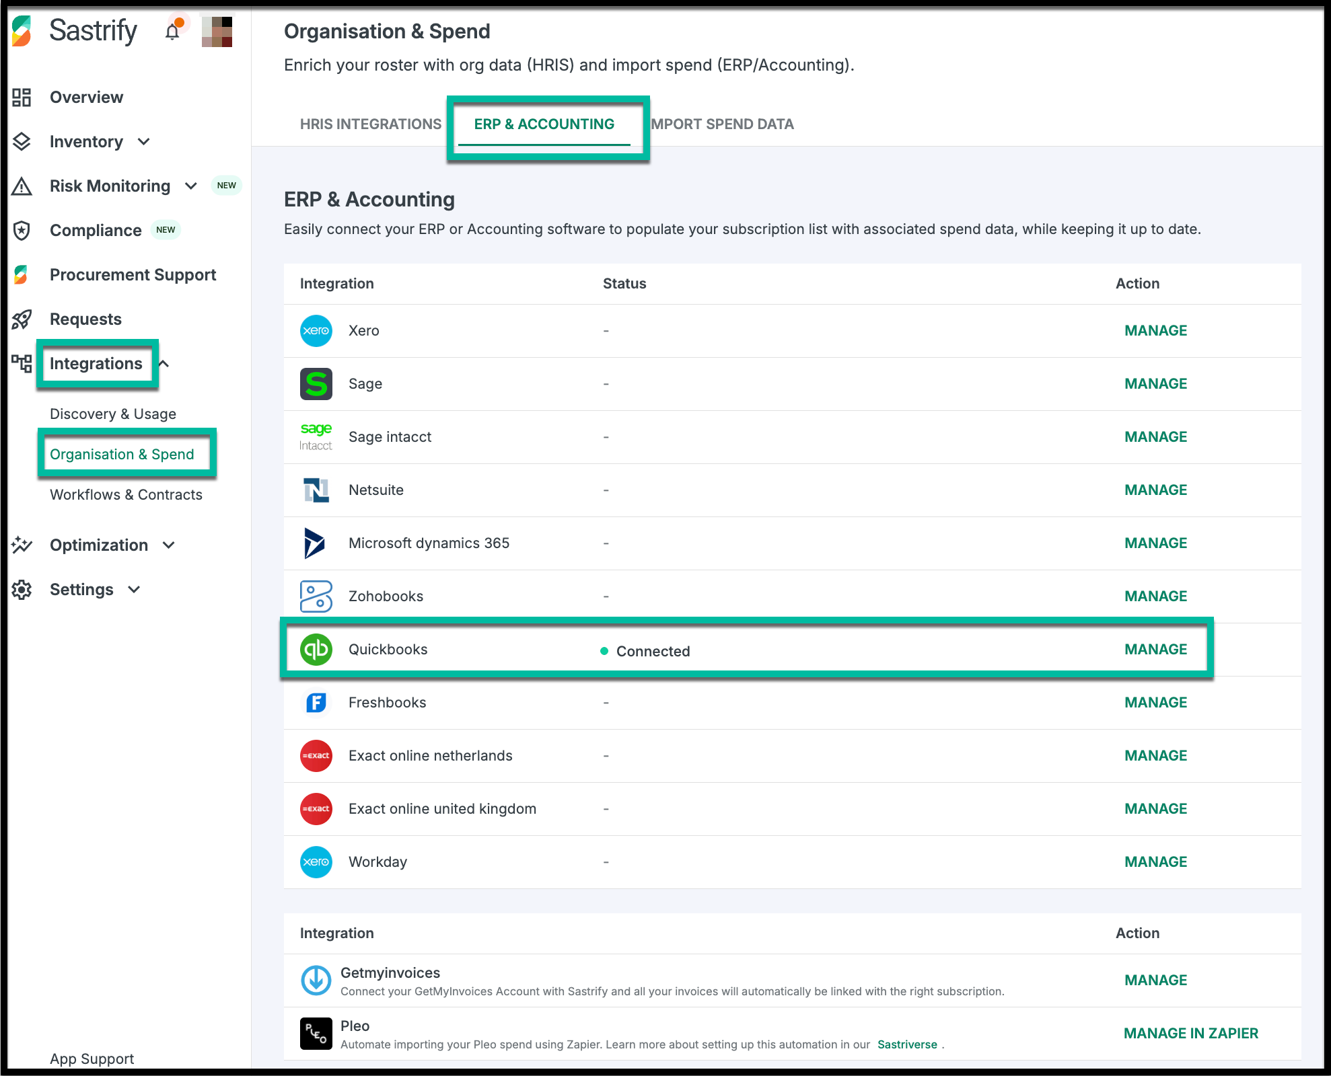The width and height of the screenshot is (1331, 1076).
Task: Manage the Netsuite integration
Action: pos(1156,490)
